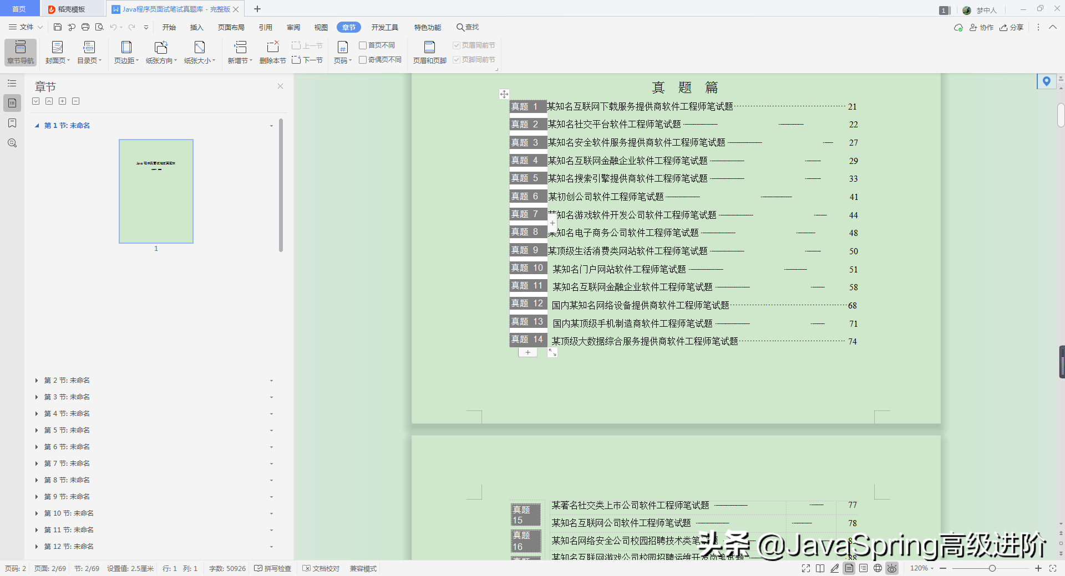This screenshot has width=1065, height=576.
Task: Click the table move handle above 真题 1
Action: coord(504,94)
